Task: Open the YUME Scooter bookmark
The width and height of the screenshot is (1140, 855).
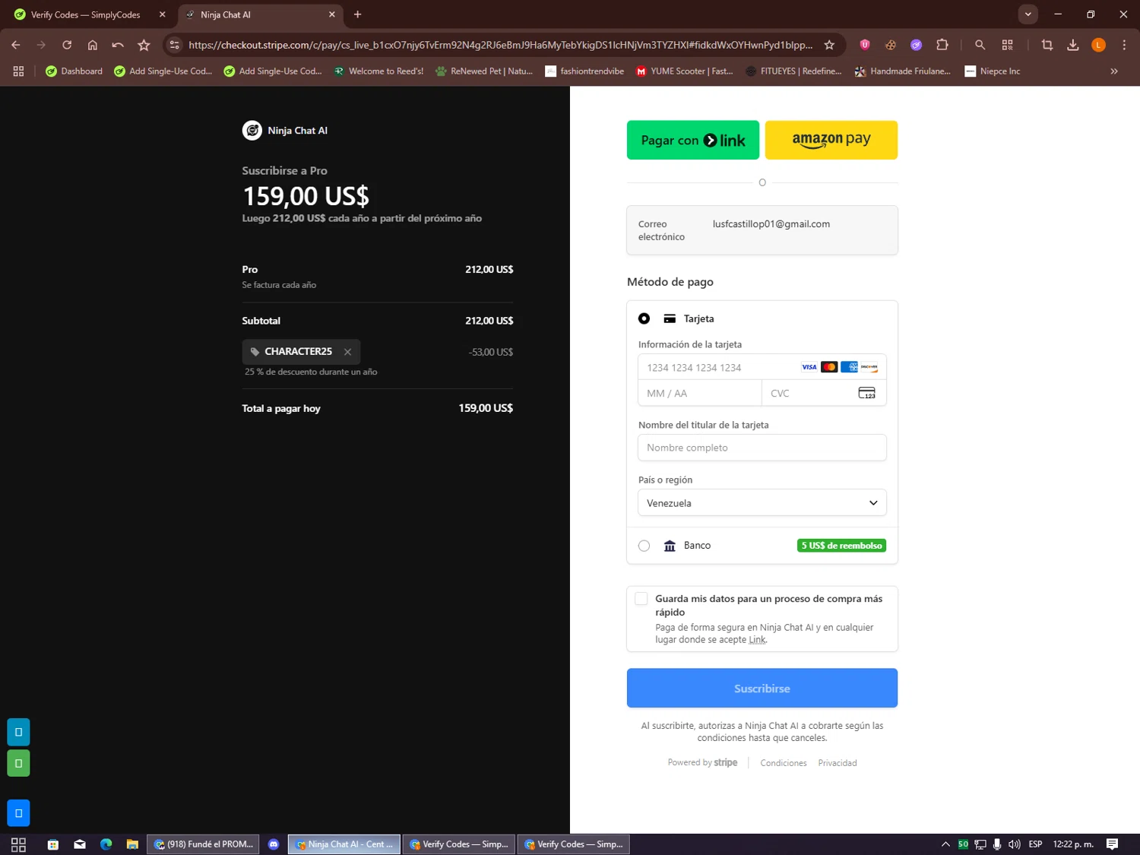Action: (x=684, y=71)
